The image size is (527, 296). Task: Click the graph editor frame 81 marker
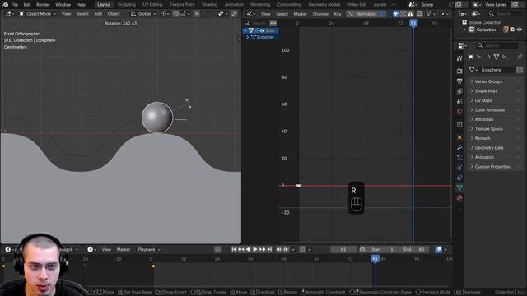point(413,23)
